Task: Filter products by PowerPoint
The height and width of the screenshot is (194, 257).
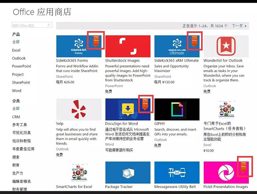Action: click(21, 66)
